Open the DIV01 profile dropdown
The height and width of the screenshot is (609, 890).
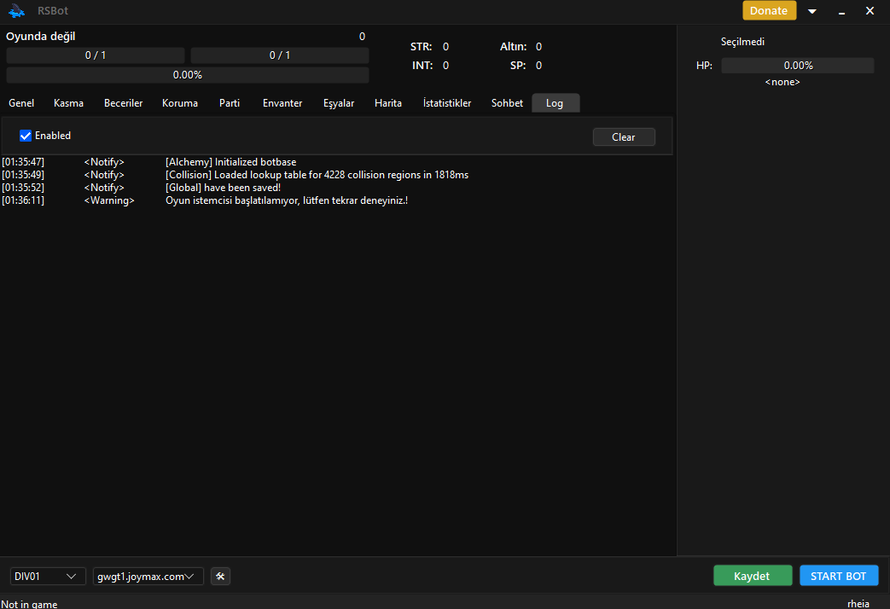47,576
